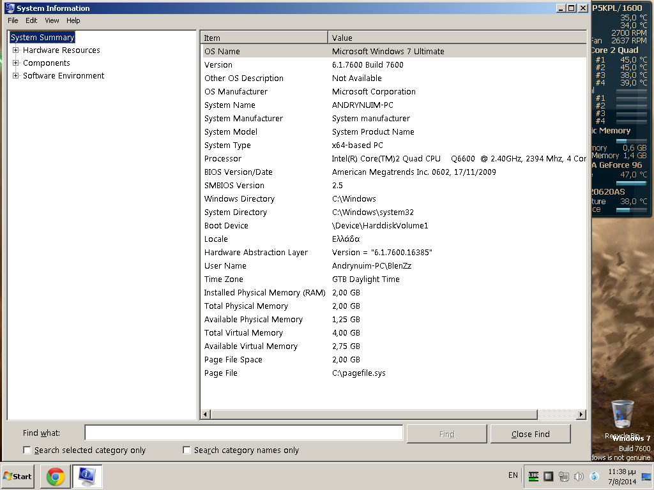Click the Close Find button

pos(531,434)
